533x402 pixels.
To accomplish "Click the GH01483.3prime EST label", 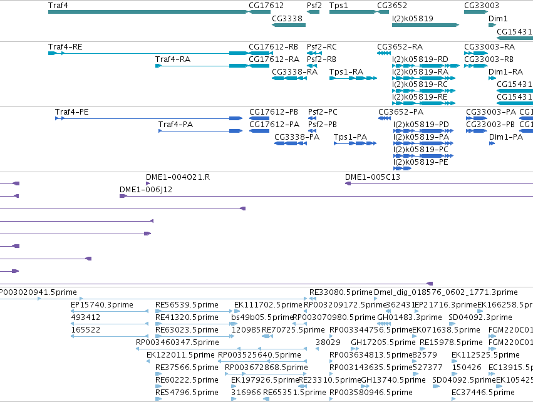I will tap(409, 317).
